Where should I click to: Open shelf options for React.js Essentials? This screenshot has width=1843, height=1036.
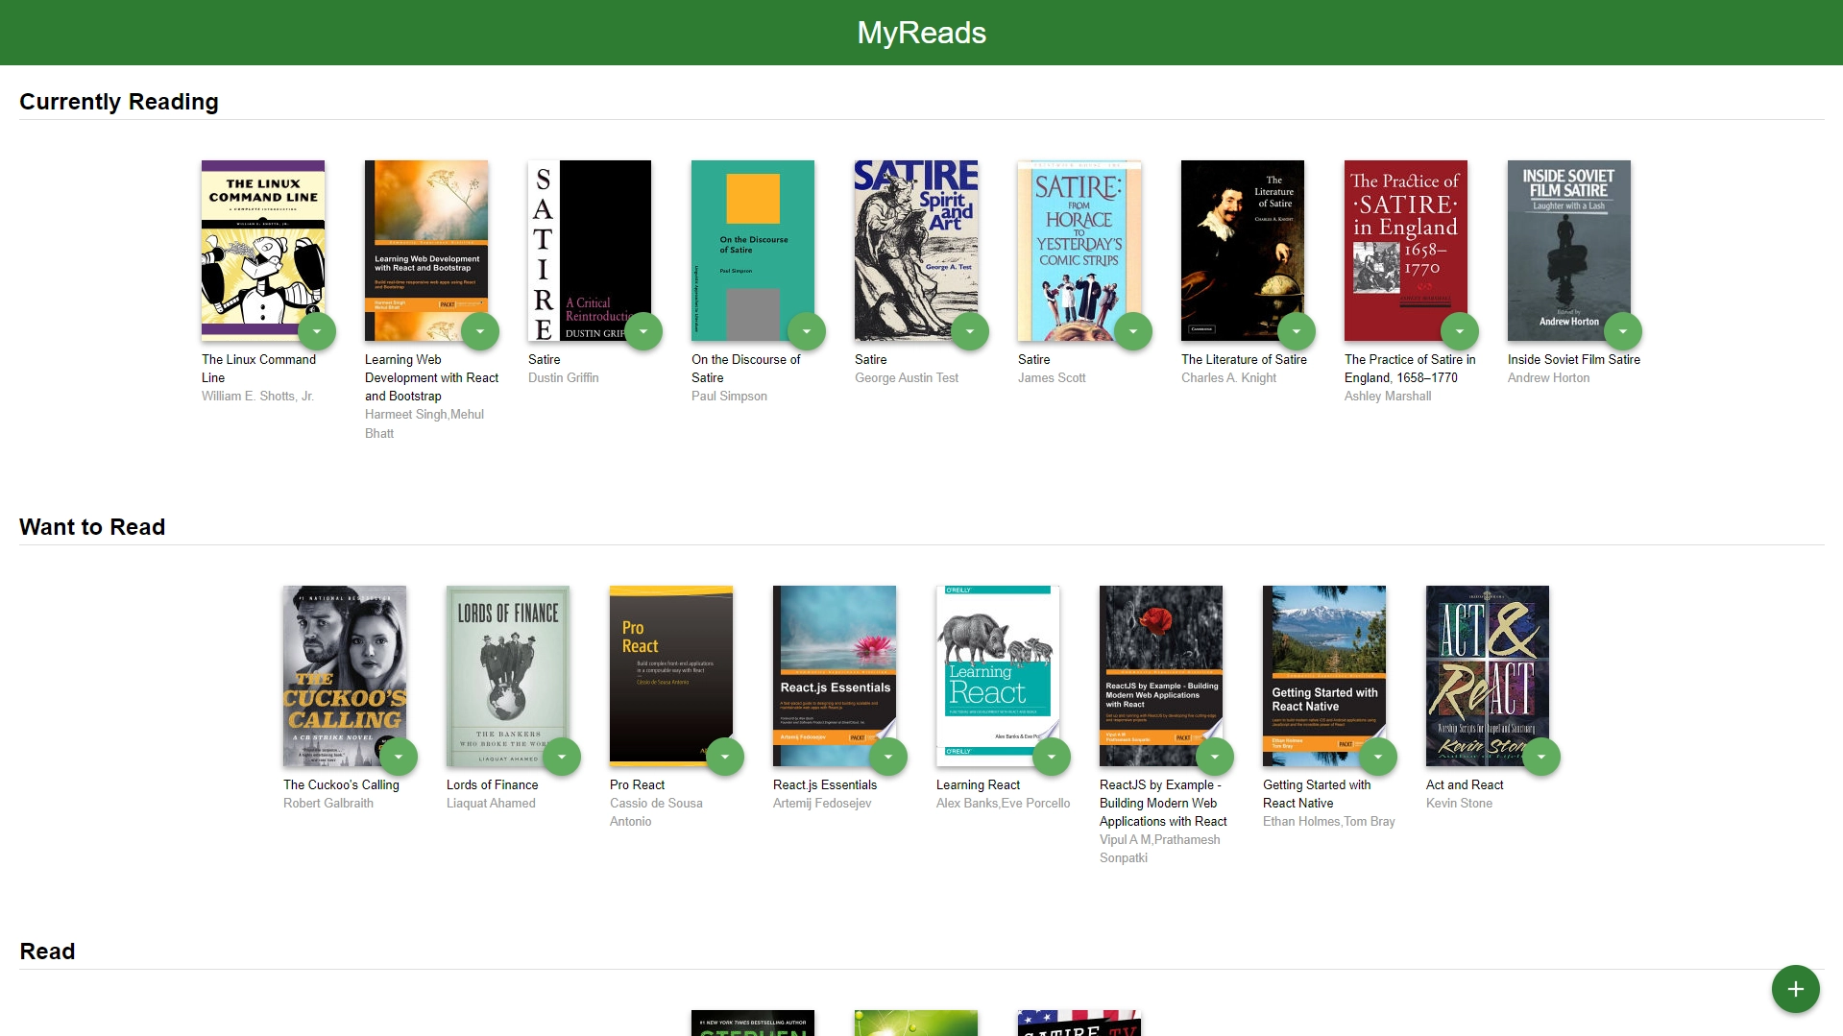point(888,756)
